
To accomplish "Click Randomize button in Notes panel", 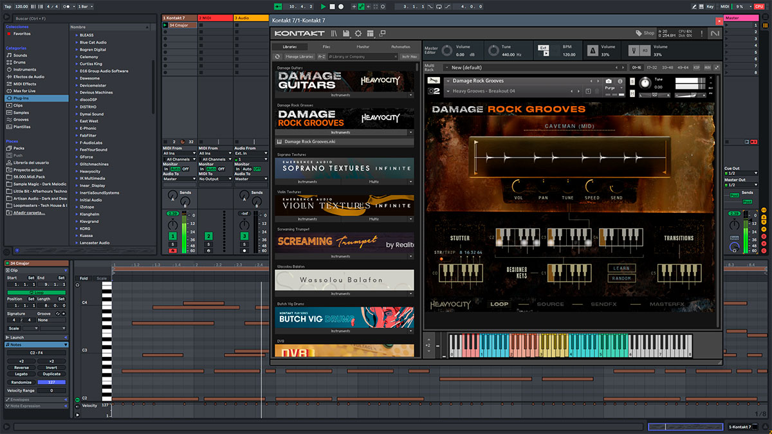I will click(21, 382).
